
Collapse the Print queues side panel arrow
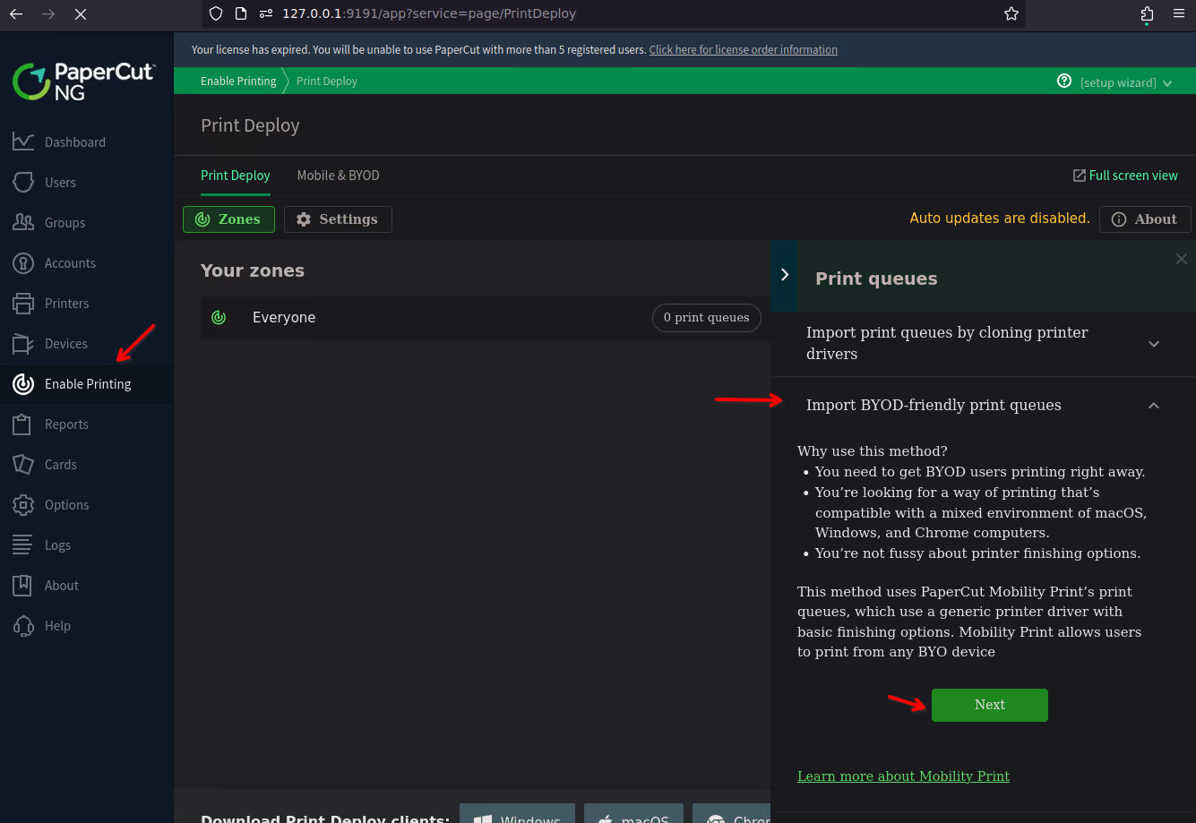[784, 275]
